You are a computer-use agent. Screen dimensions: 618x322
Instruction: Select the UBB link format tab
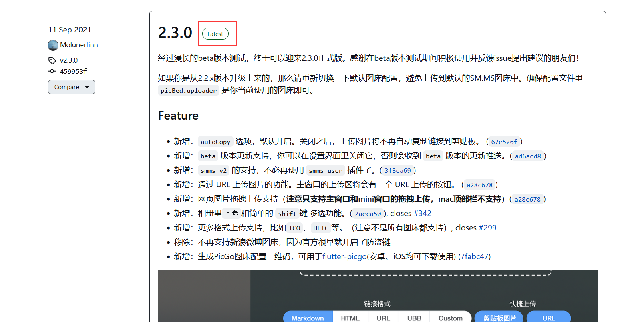tap(414, 318)
